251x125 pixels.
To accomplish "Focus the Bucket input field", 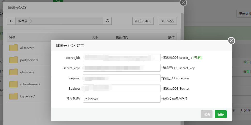I will [122, 88].
